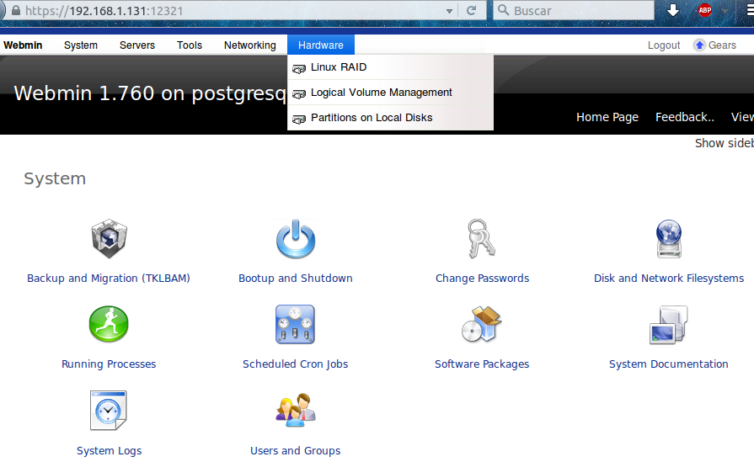Open the System Logs icon
The height and width of the screenshot is (462, 754).
(x=109, y=412)
